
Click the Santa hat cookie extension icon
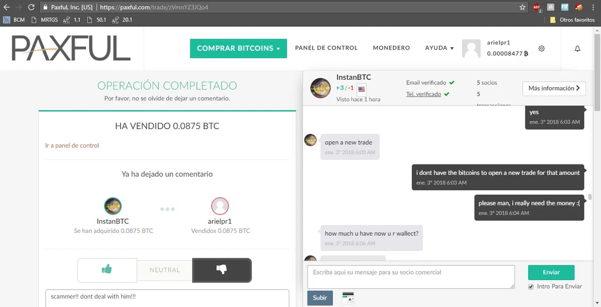(x=579, y=7)
